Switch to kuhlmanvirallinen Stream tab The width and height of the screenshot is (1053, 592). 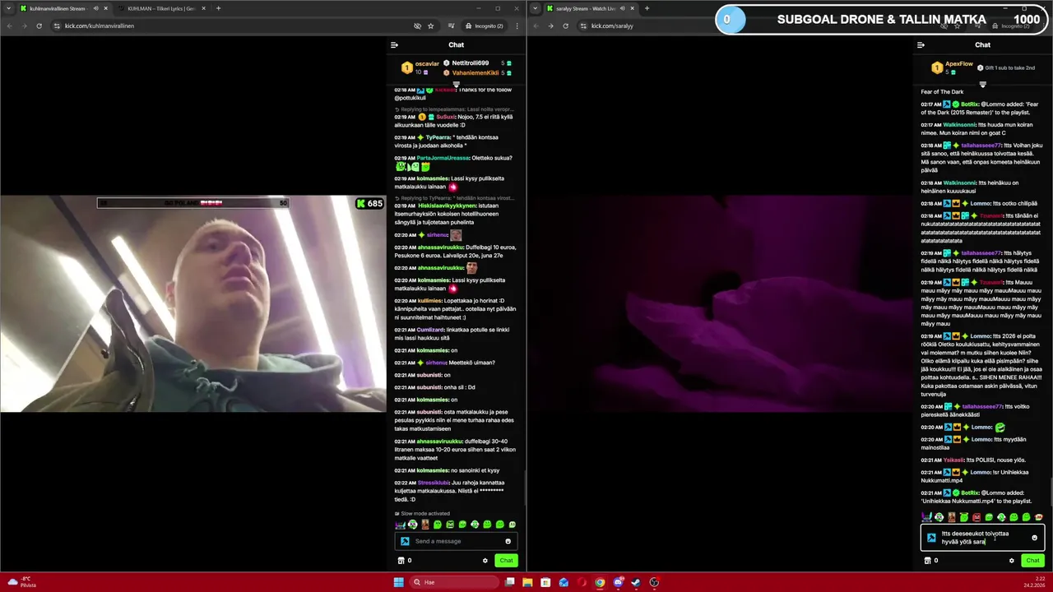63,8
